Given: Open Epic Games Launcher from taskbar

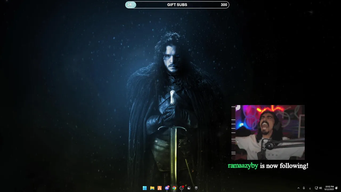Looking at the screenshot, I should [x=196, y=188].
